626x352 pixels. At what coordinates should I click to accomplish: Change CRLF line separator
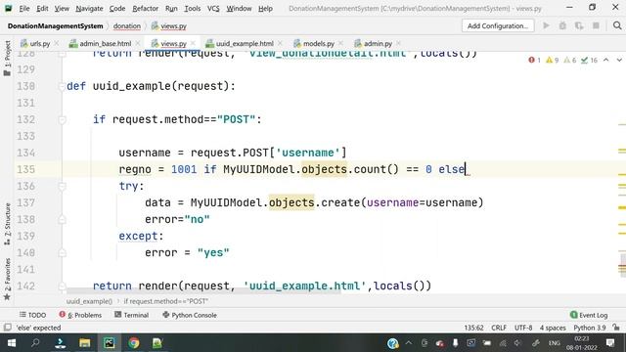499,328
